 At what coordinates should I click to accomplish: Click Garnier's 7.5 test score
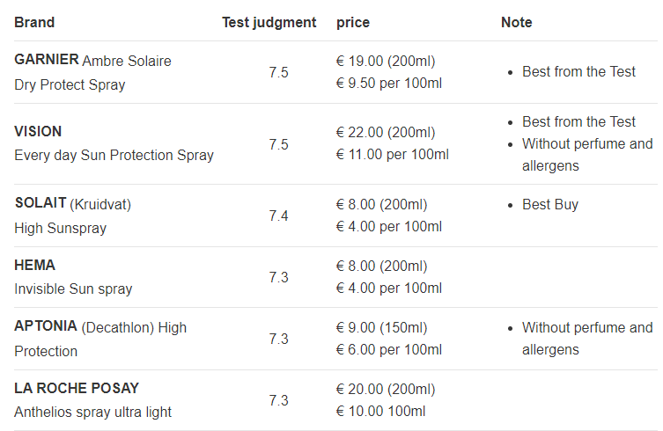coord(278,72)
